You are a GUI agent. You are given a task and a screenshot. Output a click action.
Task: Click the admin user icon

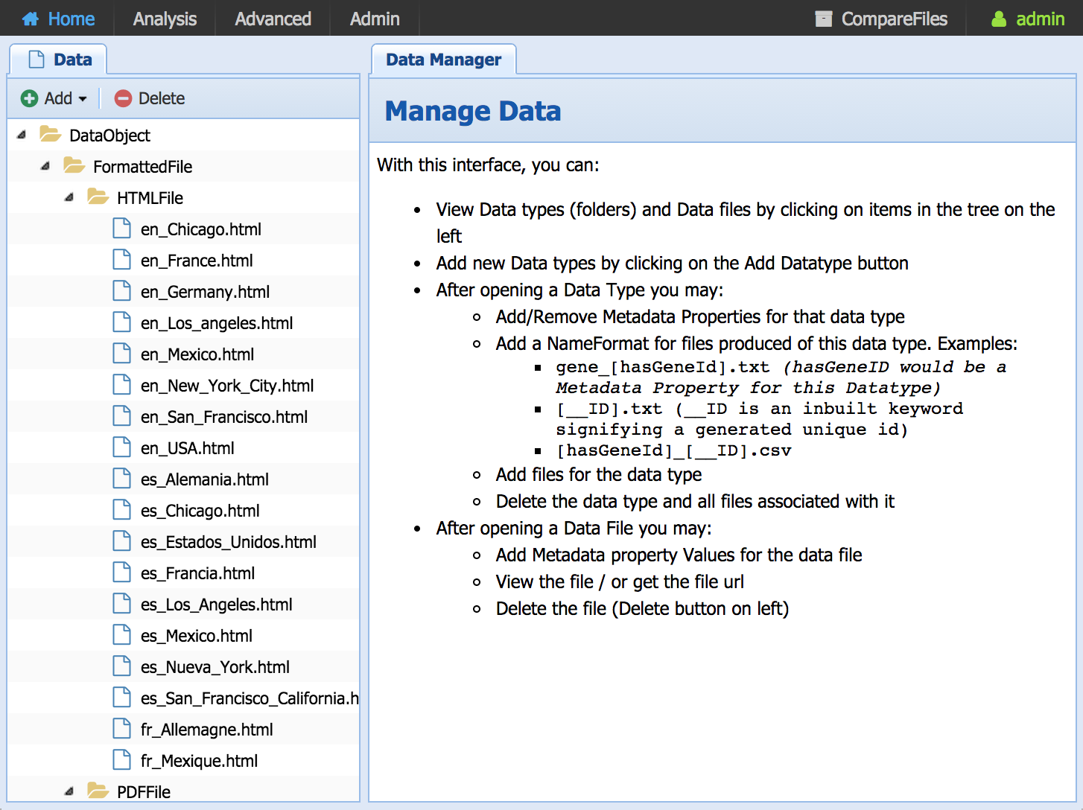[x=999, y=19]
